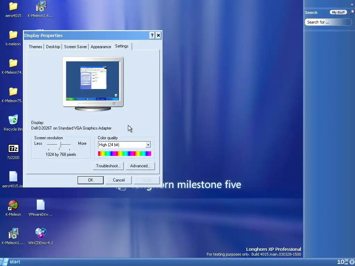Select the K-Meleon75 folder icon
This screenshot has width=355, height=266.
(14, 91)
